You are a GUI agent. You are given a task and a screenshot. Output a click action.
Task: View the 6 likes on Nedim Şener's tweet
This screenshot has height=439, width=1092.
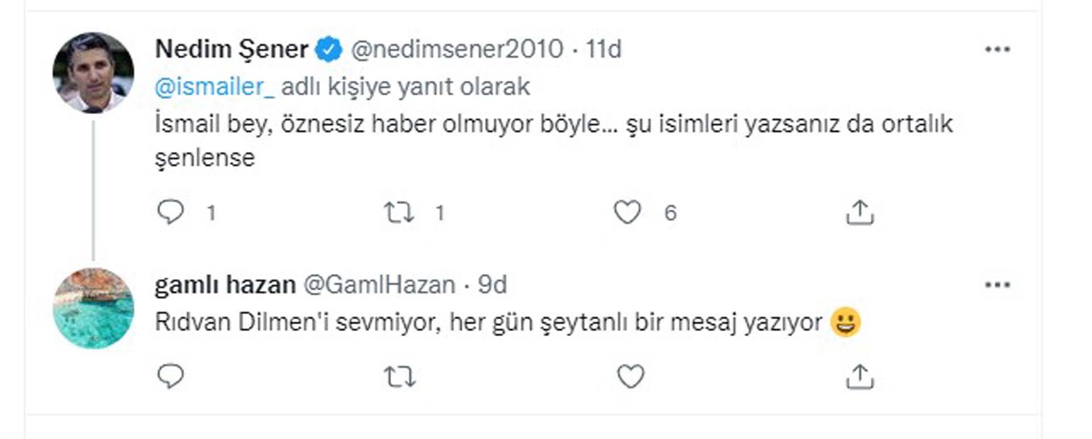tap(671, 213)
